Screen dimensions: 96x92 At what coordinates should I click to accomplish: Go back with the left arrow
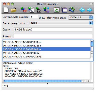(x=82, y=10)
